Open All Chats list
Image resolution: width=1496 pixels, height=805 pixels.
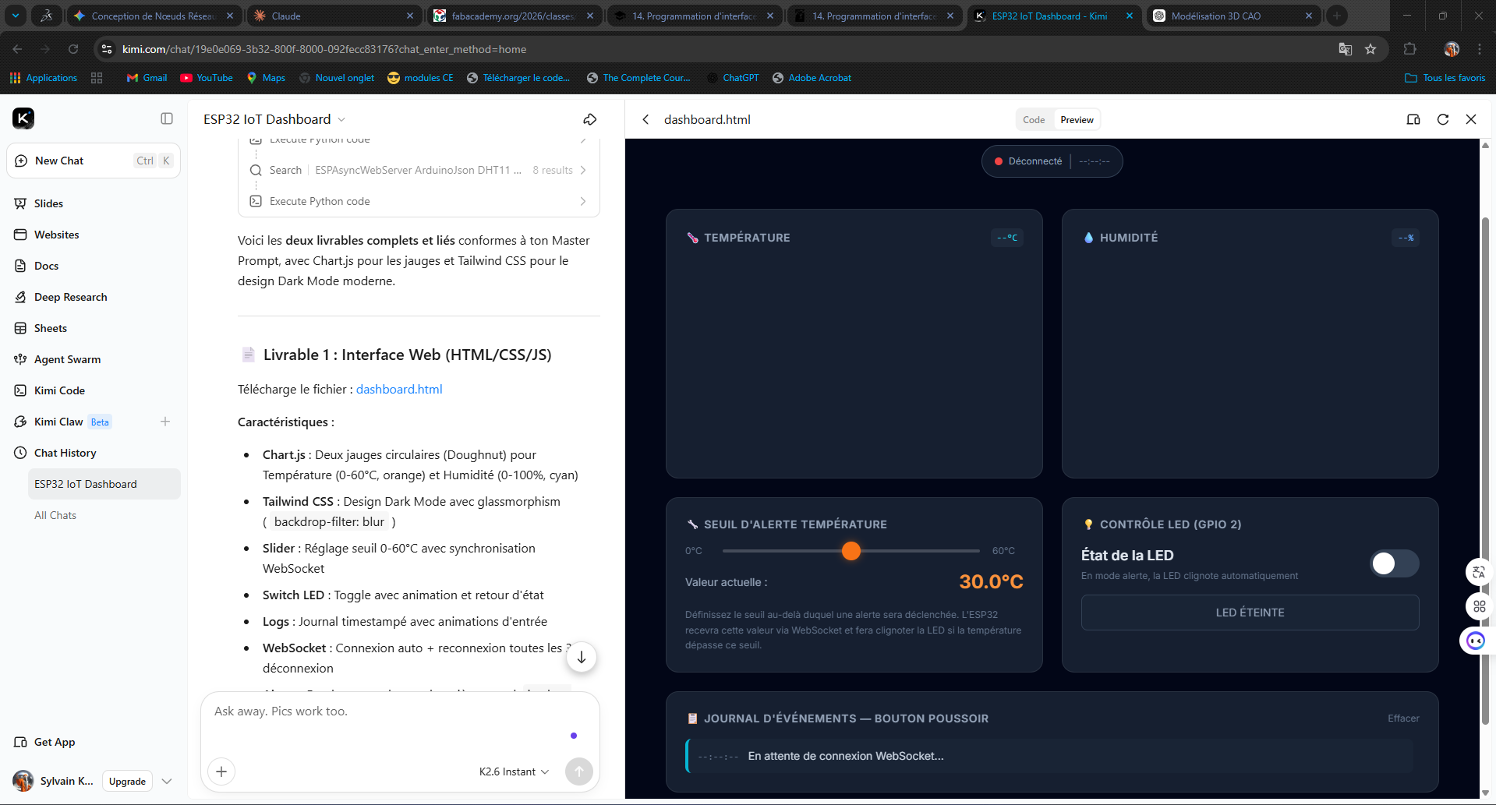point(55,515)
